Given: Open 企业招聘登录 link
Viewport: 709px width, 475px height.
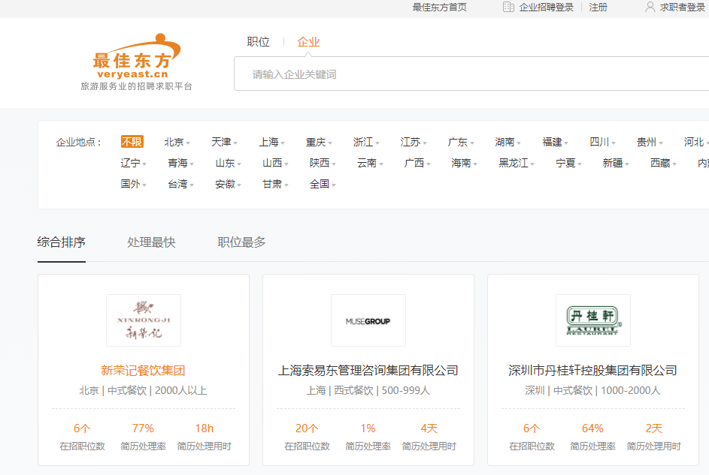Looking at the screenshot, I should click(x=546, y=8).
